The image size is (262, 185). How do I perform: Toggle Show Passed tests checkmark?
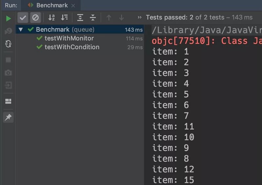23,18
